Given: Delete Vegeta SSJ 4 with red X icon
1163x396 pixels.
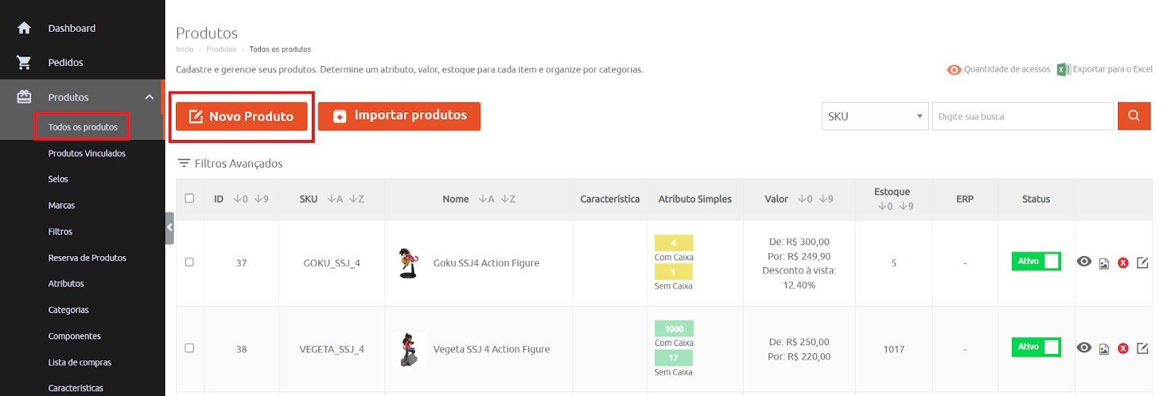Looking at the screenshot, I should coord(1123,349).
